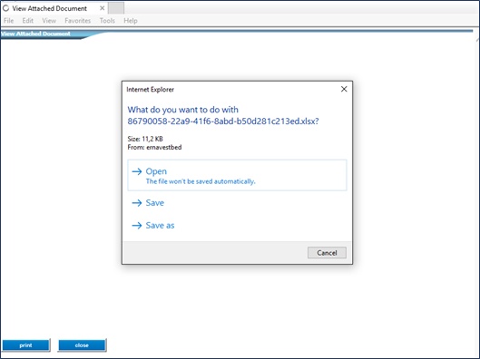Click the loading circle icon on the tab
Screen dimensions: 480x359
click(x=5, y=8)
